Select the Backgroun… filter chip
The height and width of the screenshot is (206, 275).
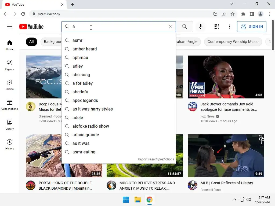click(51, 42)
